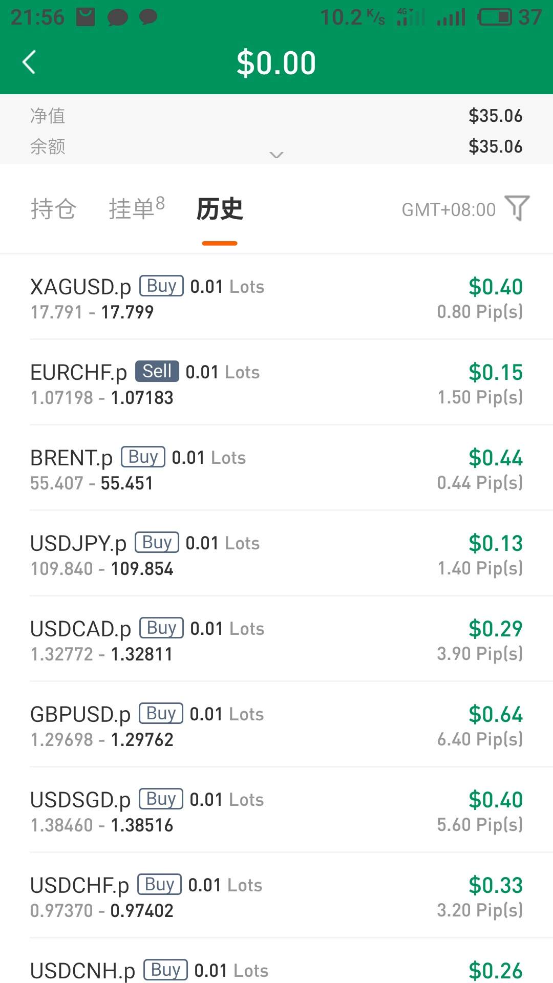The height and width of the screenshot is (983, 553).
Task: Tap the mail notification icon in status bar
Action: 86,17
